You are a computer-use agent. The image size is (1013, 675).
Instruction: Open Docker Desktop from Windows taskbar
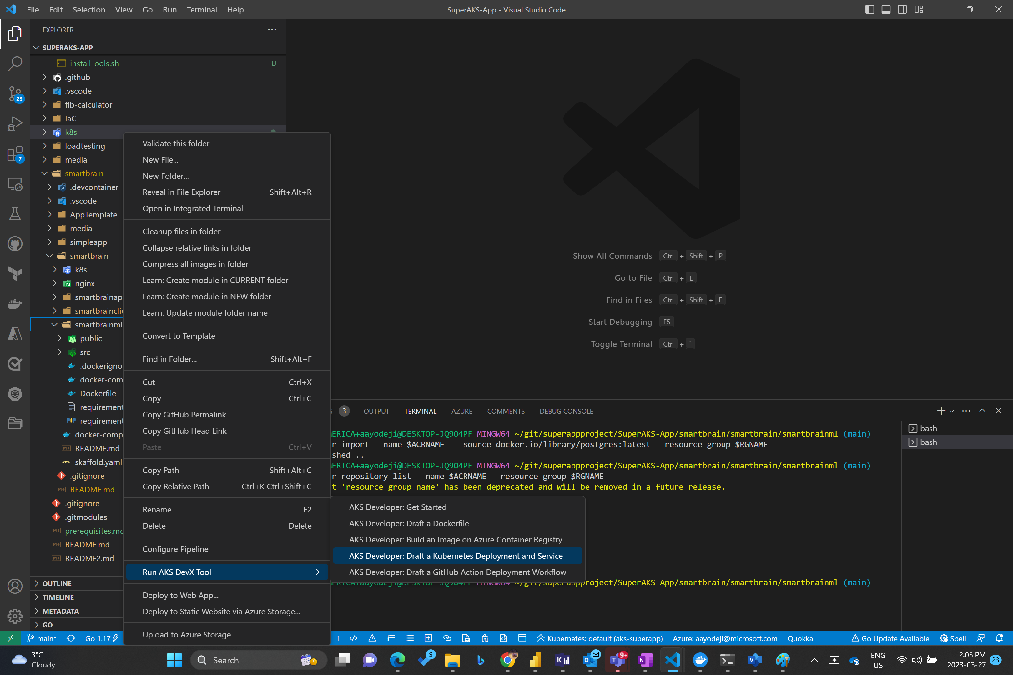700,660
